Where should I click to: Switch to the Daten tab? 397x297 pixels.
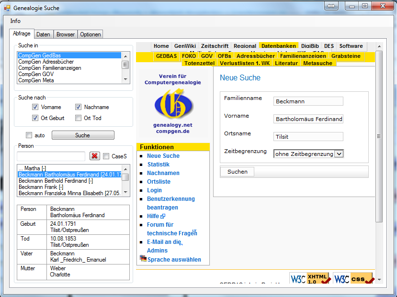click(x=43, y=34)
